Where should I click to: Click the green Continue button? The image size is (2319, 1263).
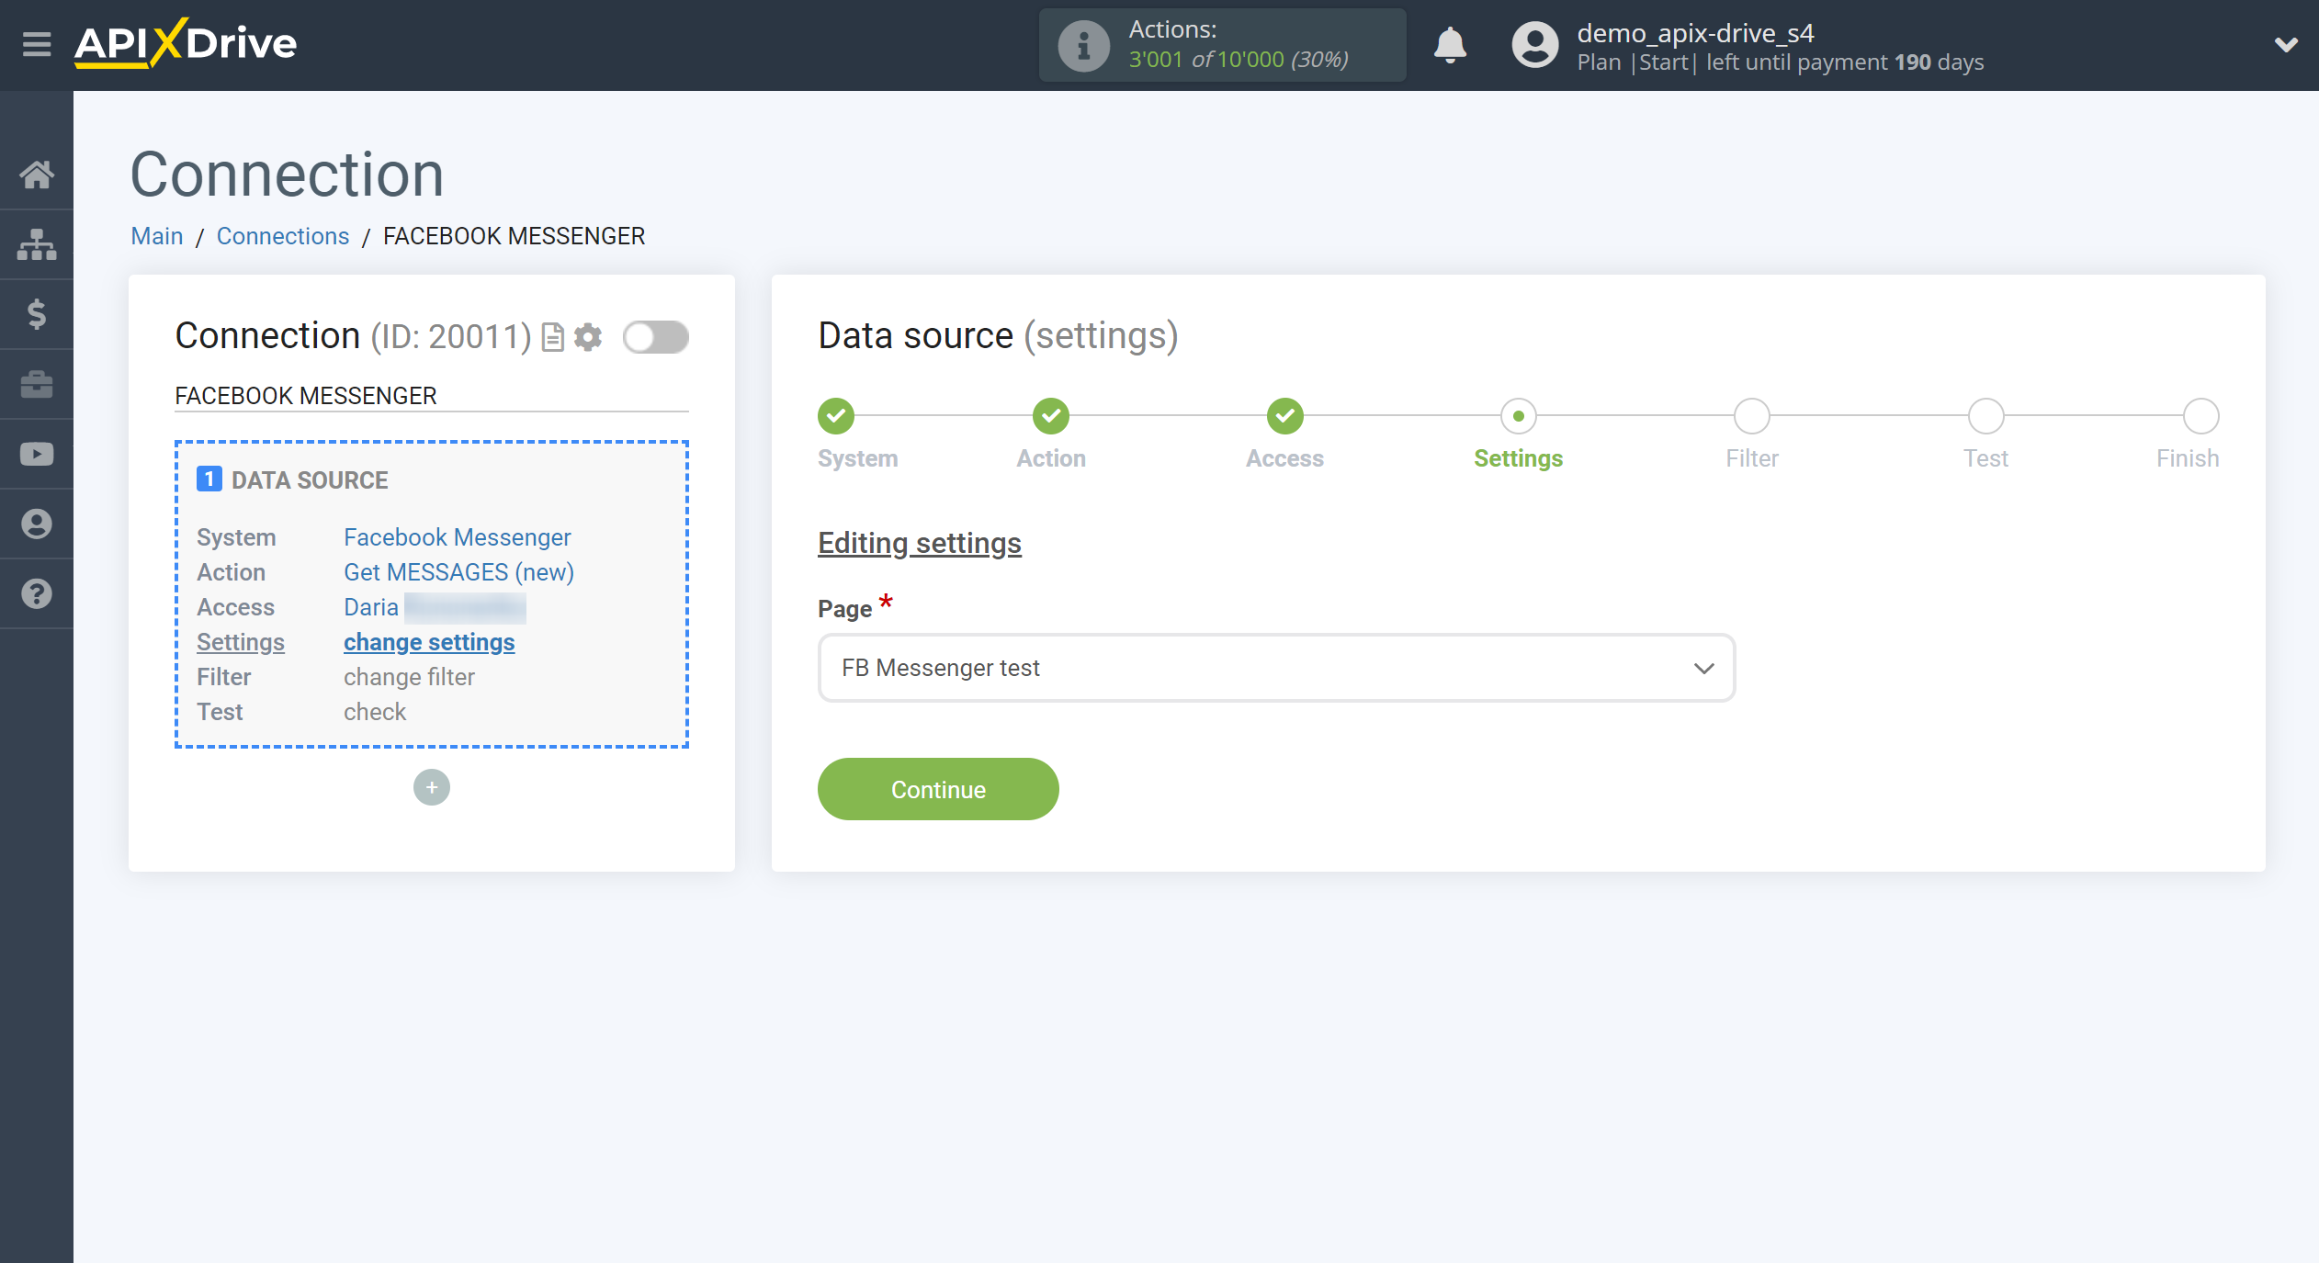[938, 789]
